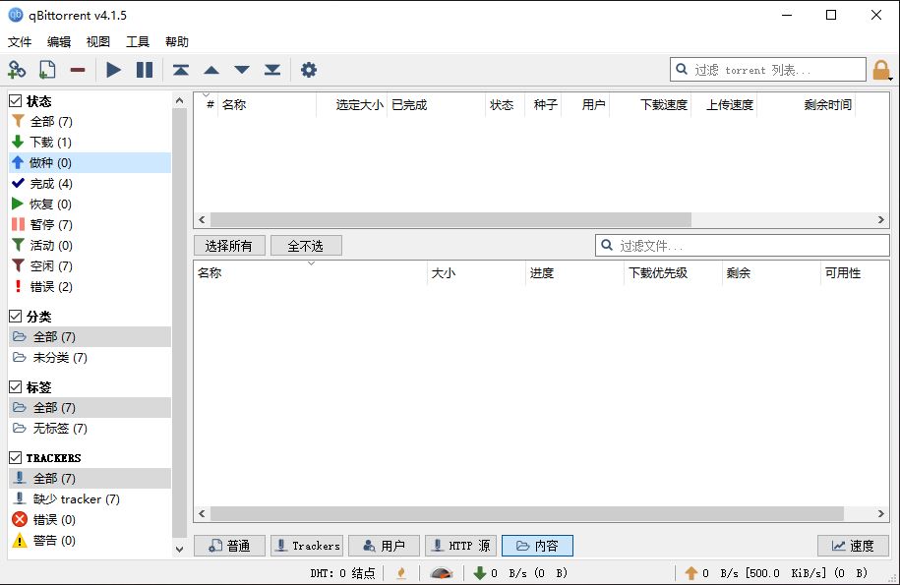Open dropdown arrow beside the lock icon

[x=891, y=78]
